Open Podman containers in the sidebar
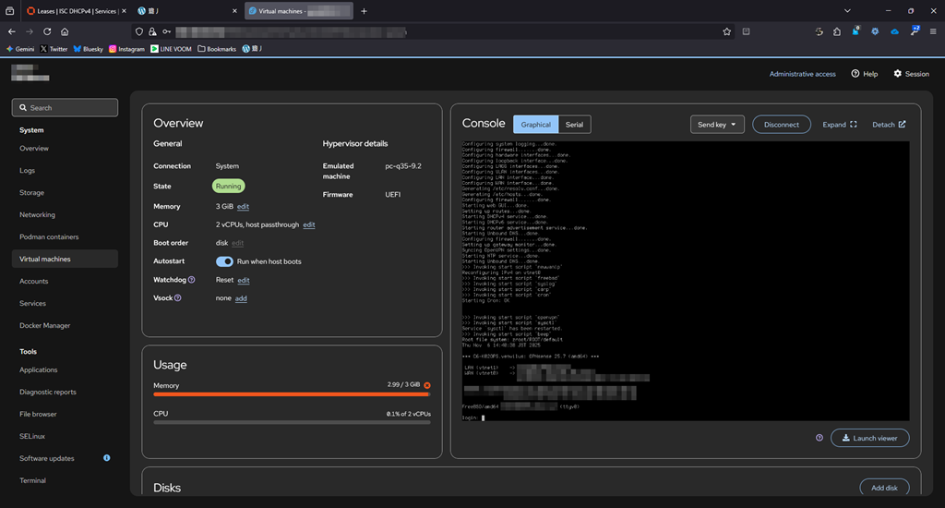Screen dimensions: 945x508 pos(49,236)
